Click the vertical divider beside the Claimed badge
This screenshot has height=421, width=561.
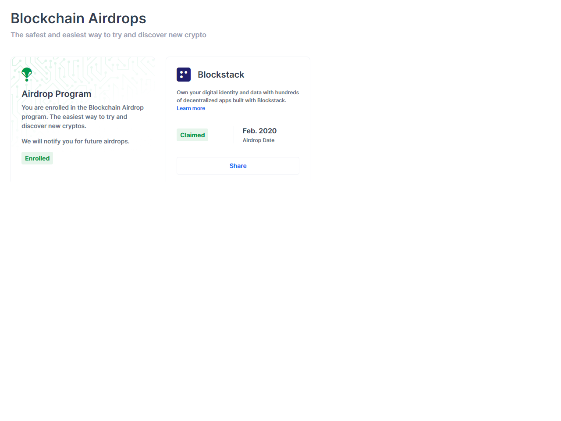(234, 135)
